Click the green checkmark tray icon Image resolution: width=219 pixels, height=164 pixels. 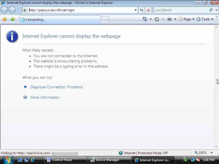185,160
